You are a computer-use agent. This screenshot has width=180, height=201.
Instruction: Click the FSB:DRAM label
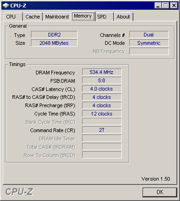[x=63, y=81]
